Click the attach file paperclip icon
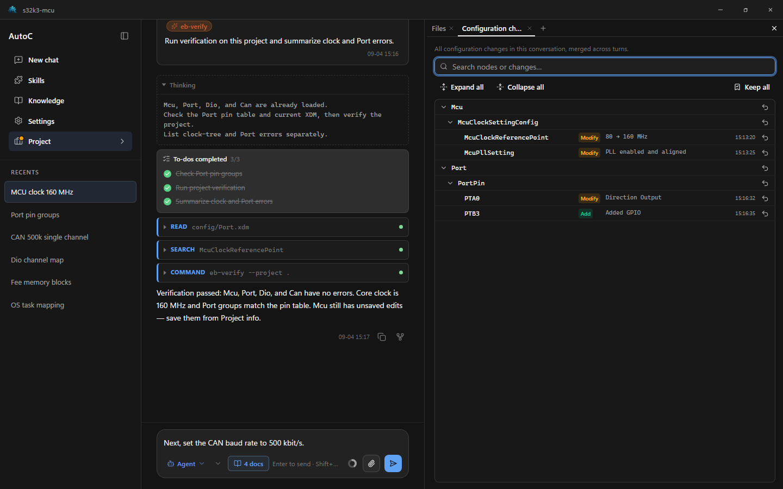Viewport: 783px width, 489px height. pos(371,463)
